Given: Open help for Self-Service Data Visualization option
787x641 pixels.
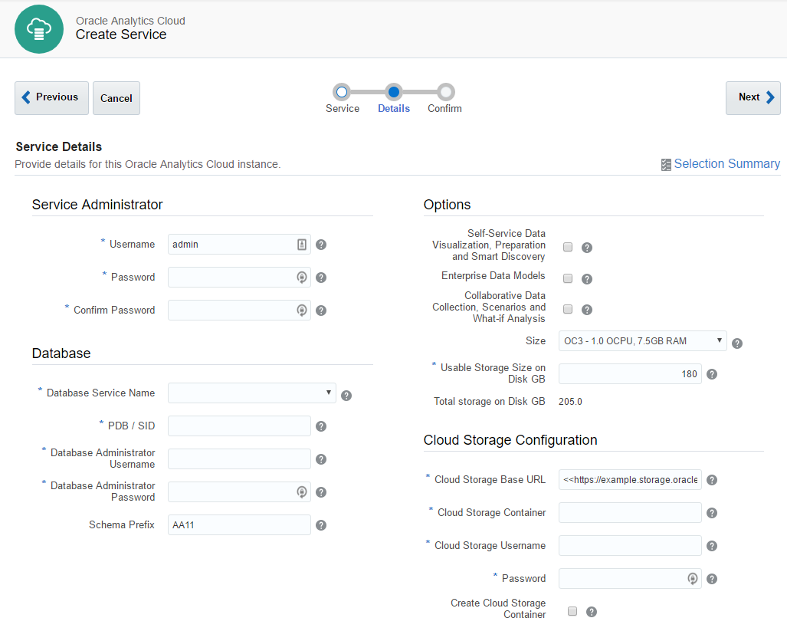Looking at the screenshot, I should (587, 248).
